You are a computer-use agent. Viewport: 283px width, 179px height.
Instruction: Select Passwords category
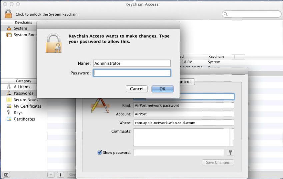click(x=23, y=93)
